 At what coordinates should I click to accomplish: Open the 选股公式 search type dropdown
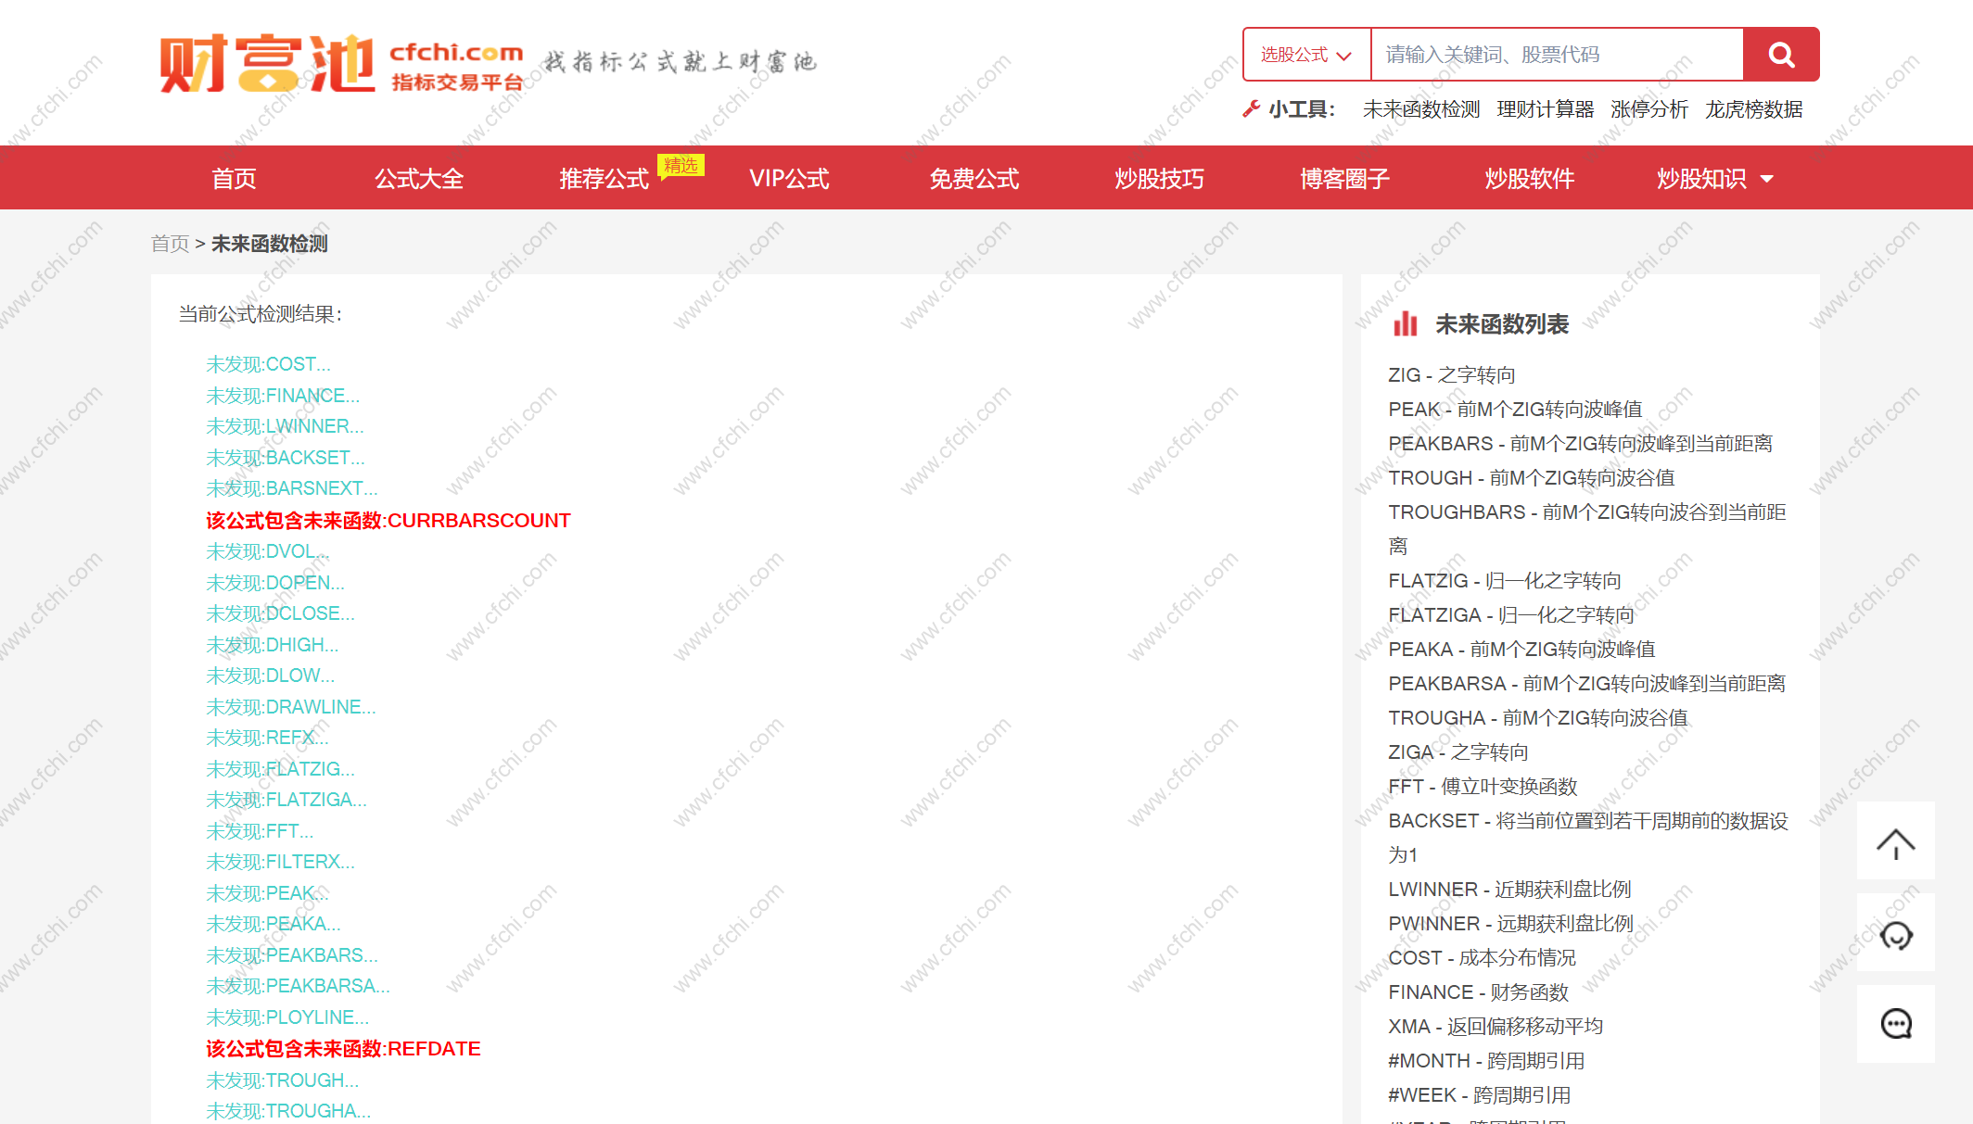[x=1305, y=55]
